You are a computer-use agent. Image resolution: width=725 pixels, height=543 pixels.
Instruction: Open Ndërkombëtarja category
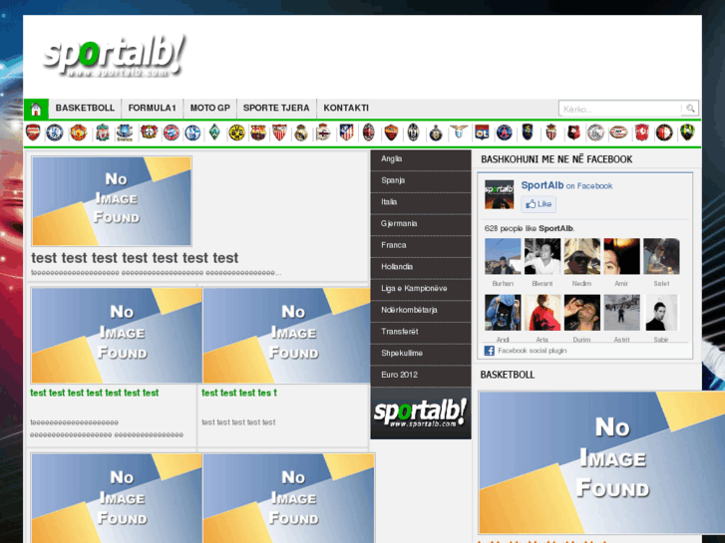click(x=421, y=310)
